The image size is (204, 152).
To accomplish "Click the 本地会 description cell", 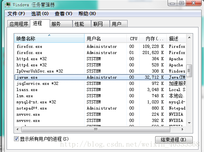I will click(x=176, y=96).
